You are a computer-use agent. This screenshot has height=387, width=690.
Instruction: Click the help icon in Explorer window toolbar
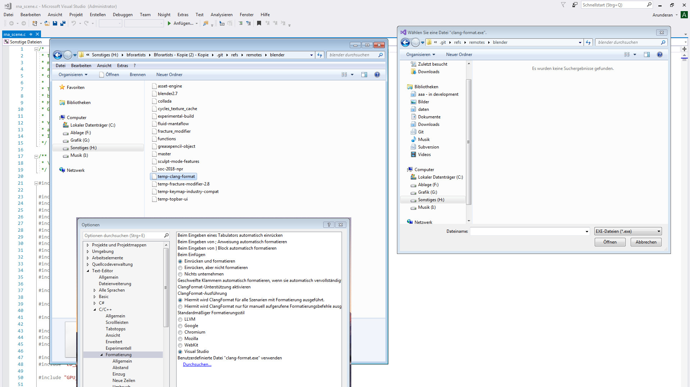click(377, 75)
